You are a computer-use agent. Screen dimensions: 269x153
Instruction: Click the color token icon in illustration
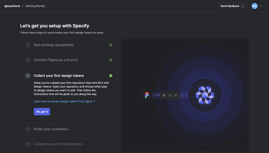coord(164,95)
